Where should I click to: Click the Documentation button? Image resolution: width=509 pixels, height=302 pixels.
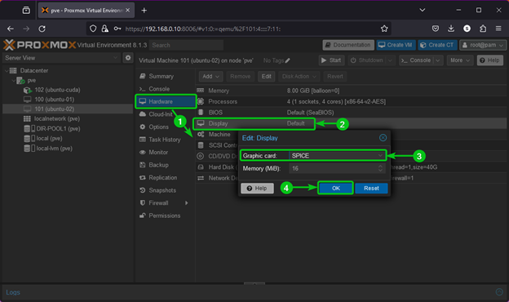(348, 45)
